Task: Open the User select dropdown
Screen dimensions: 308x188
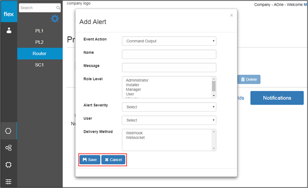Action: point(169,120)
